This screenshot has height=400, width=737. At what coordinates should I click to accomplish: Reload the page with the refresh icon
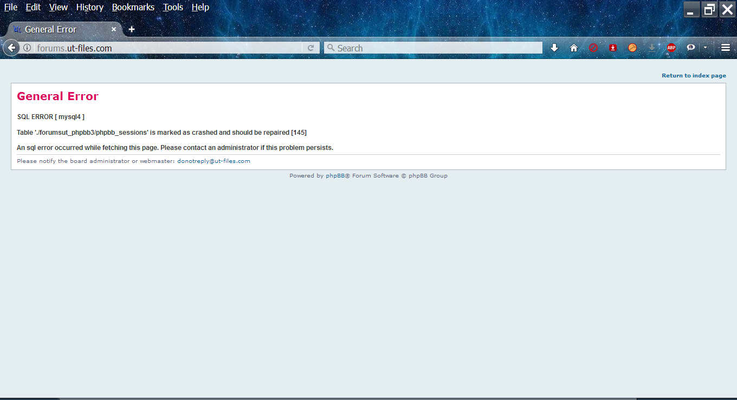(x=311, y=48)
